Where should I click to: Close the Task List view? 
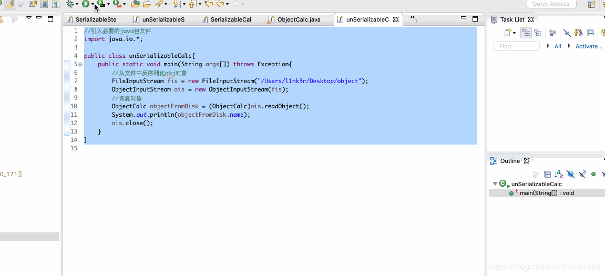click(x=531, y=19)
